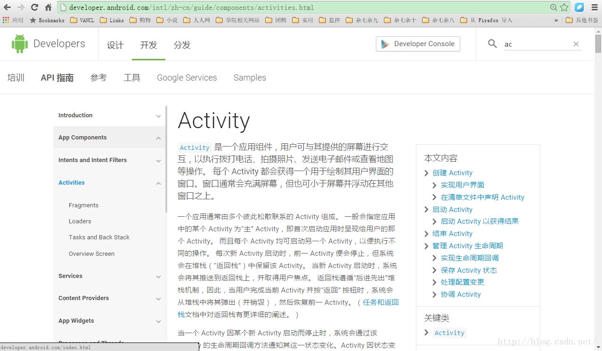The width and height of the screenshot is (602, 351).
Task: Open the 从 Firefox 导入 bookmarks folder
Action: [x=487, y=20]
